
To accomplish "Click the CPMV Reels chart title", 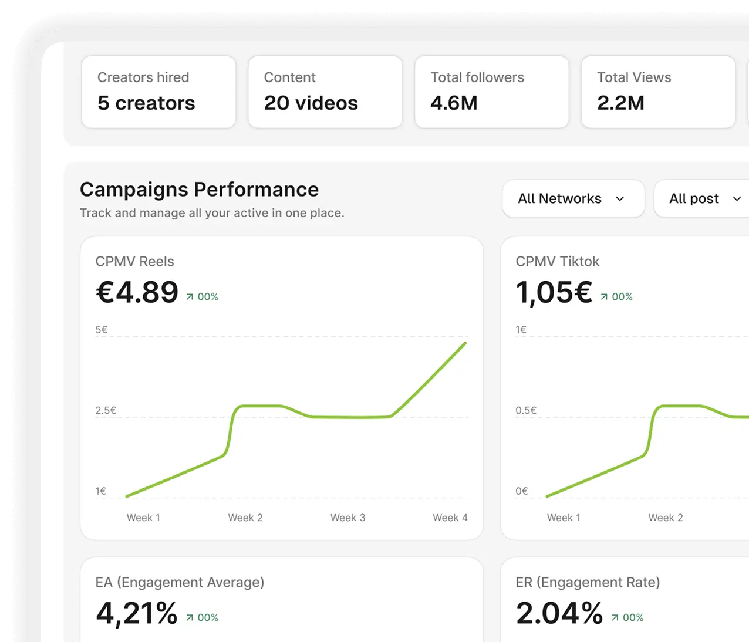I will pyautogui.click(x=134, y=261).
